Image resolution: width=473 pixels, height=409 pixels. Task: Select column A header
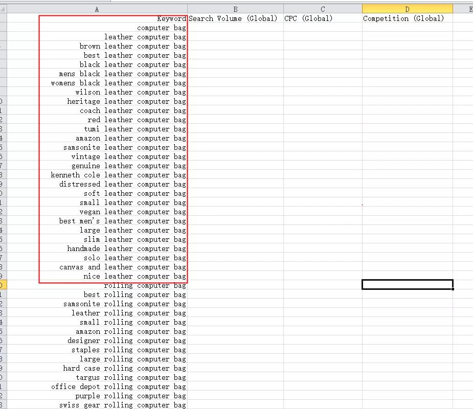coord(96,9)
